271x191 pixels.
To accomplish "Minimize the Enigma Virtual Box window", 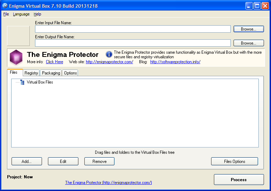I will point(249,6).
